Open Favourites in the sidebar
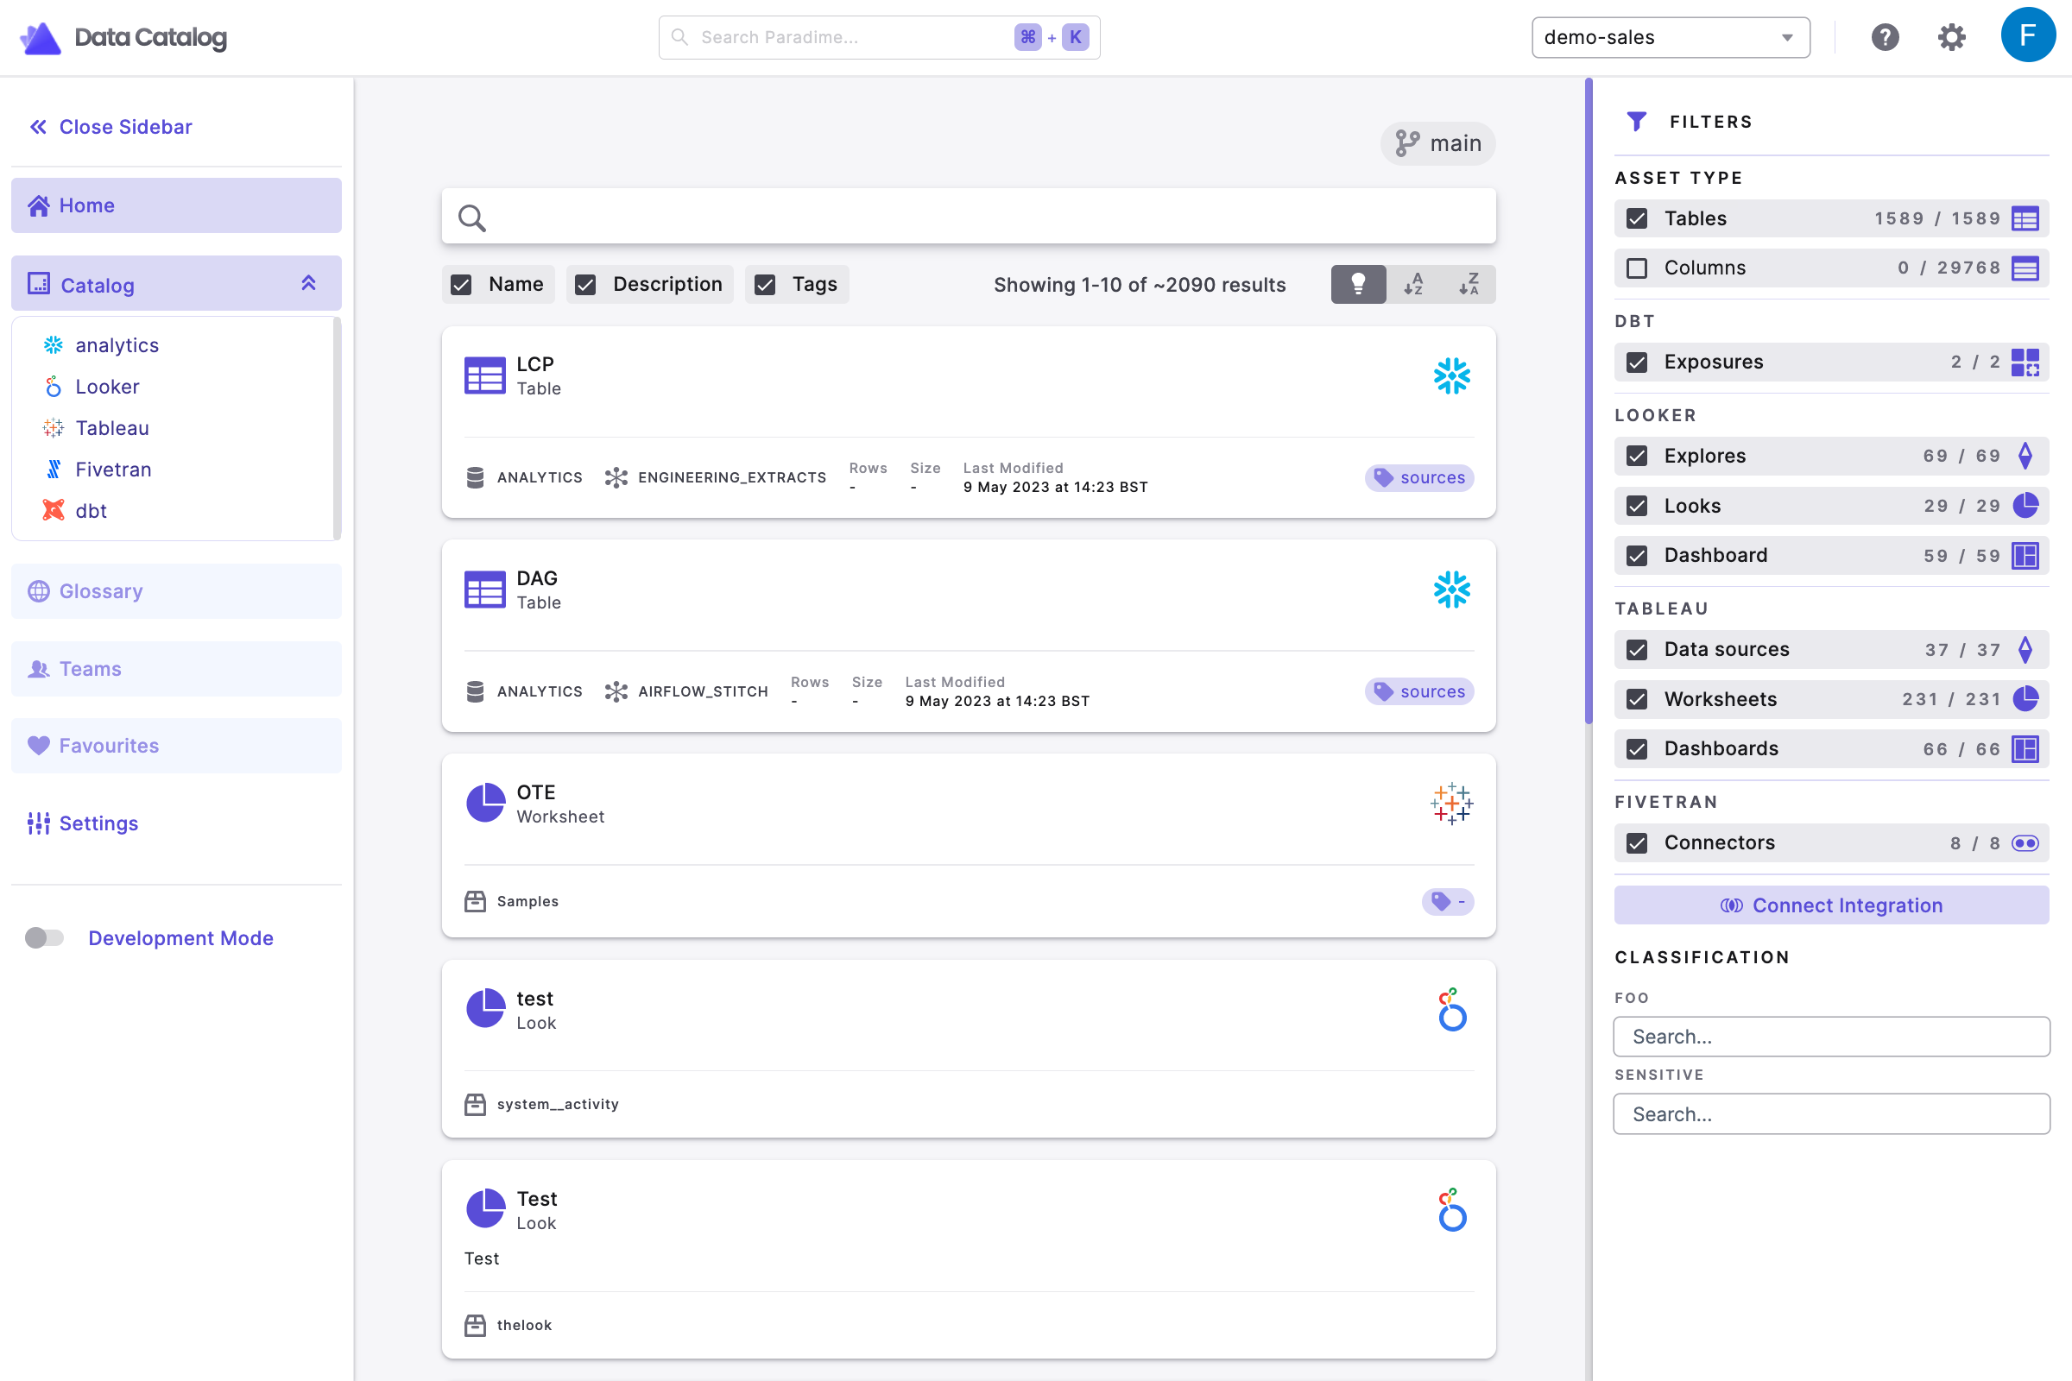The width and height of the screenshot is (2072, 1381). pos(176,745)
